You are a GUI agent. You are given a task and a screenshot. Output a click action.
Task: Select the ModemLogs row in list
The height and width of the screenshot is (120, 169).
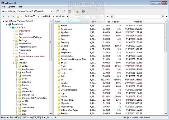pyautogui.click(x=98, y=107)
